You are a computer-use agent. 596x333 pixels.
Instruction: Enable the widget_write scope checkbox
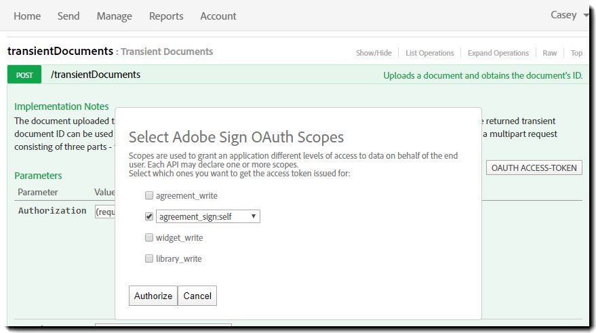pos(149,237)
